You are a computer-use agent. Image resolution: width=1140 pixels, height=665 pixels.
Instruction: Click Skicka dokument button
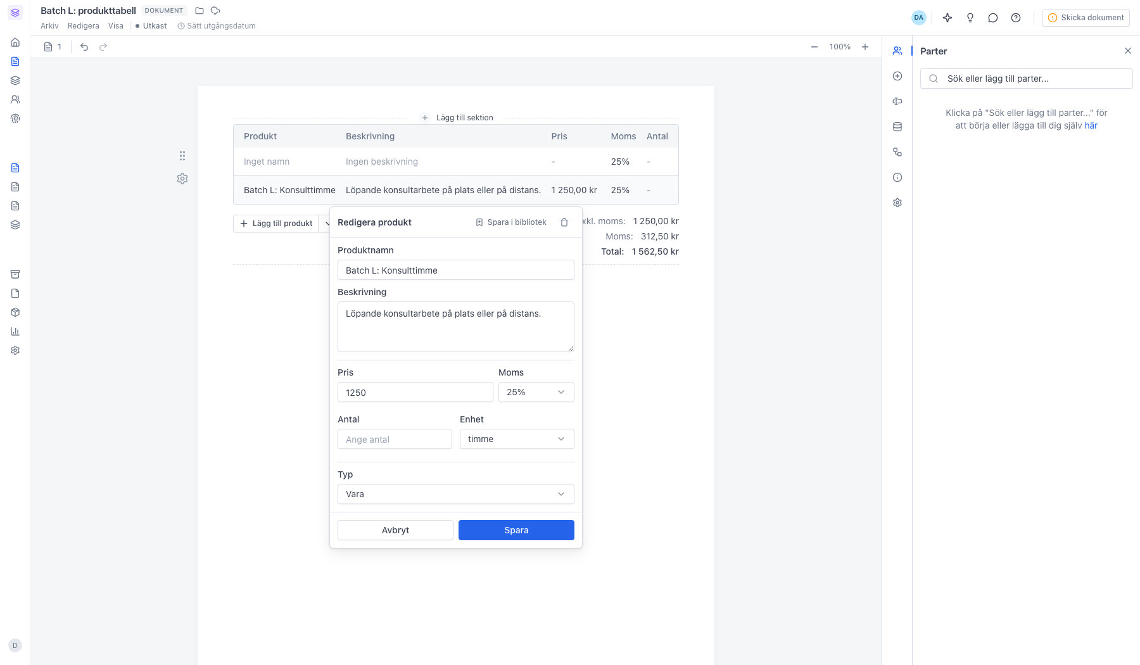point(1086,18)
